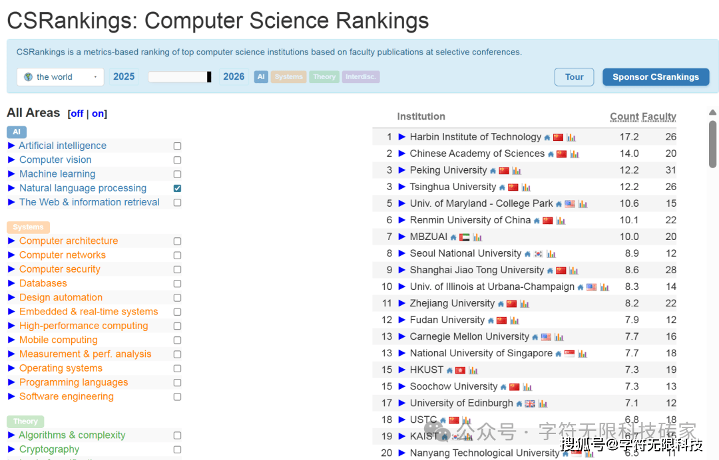Click home icon beside Zhejiang University
Screen dimensions: 719x460
point(501,304)
